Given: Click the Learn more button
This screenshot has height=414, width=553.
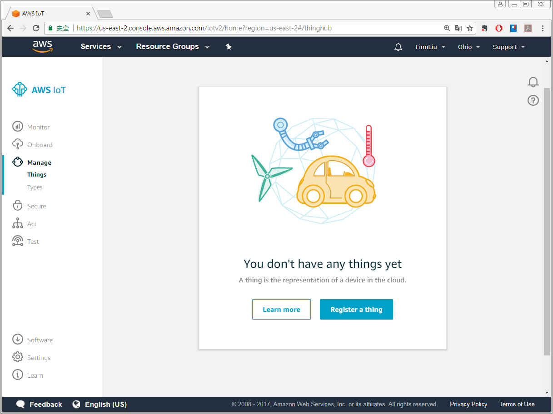Looking at the screenshot, I should (281, 309).
